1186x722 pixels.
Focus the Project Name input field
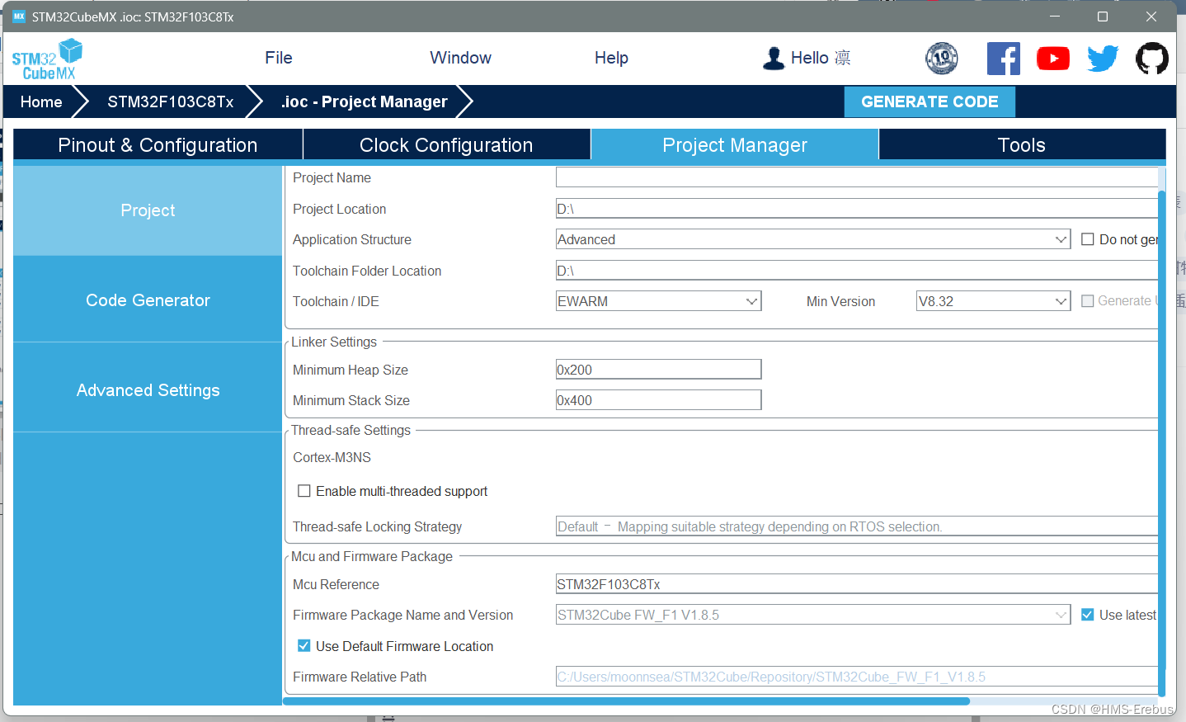click(x=857, y=177)
